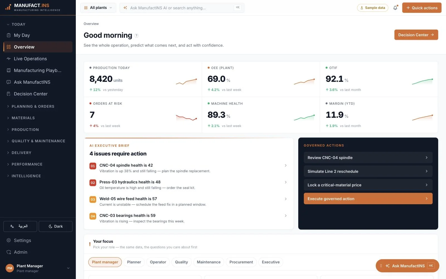The height and width of the screenshot is (279, 446).
Task: Switch theme to Dark
Action: click(55, 226)
